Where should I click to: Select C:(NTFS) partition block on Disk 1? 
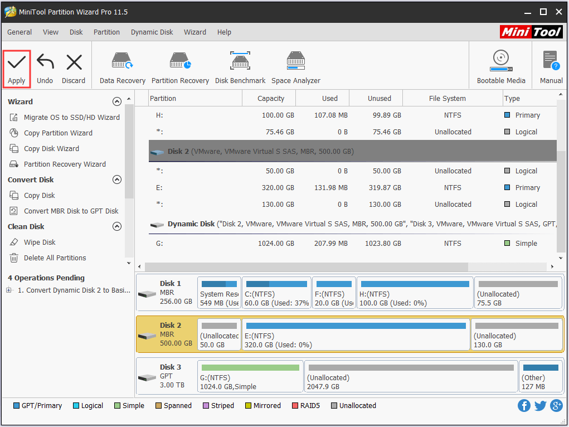(x=276, y=293)
